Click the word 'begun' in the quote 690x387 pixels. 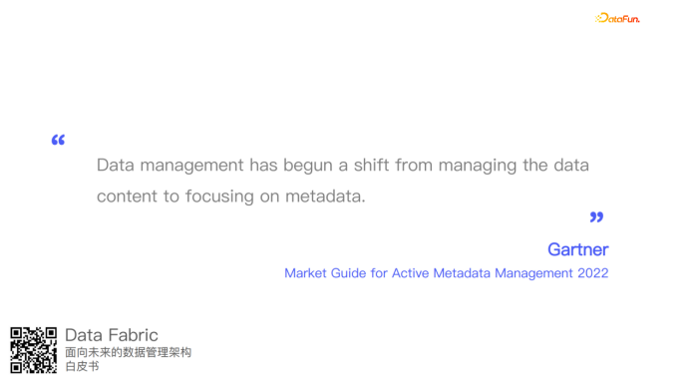307,167
